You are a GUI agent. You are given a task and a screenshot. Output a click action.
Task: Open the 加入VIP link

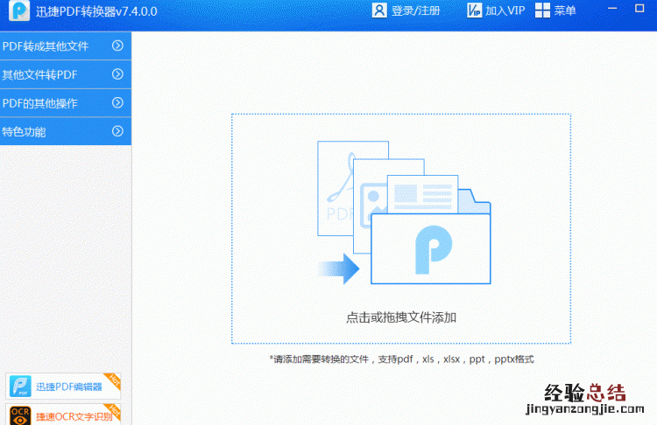505,10
